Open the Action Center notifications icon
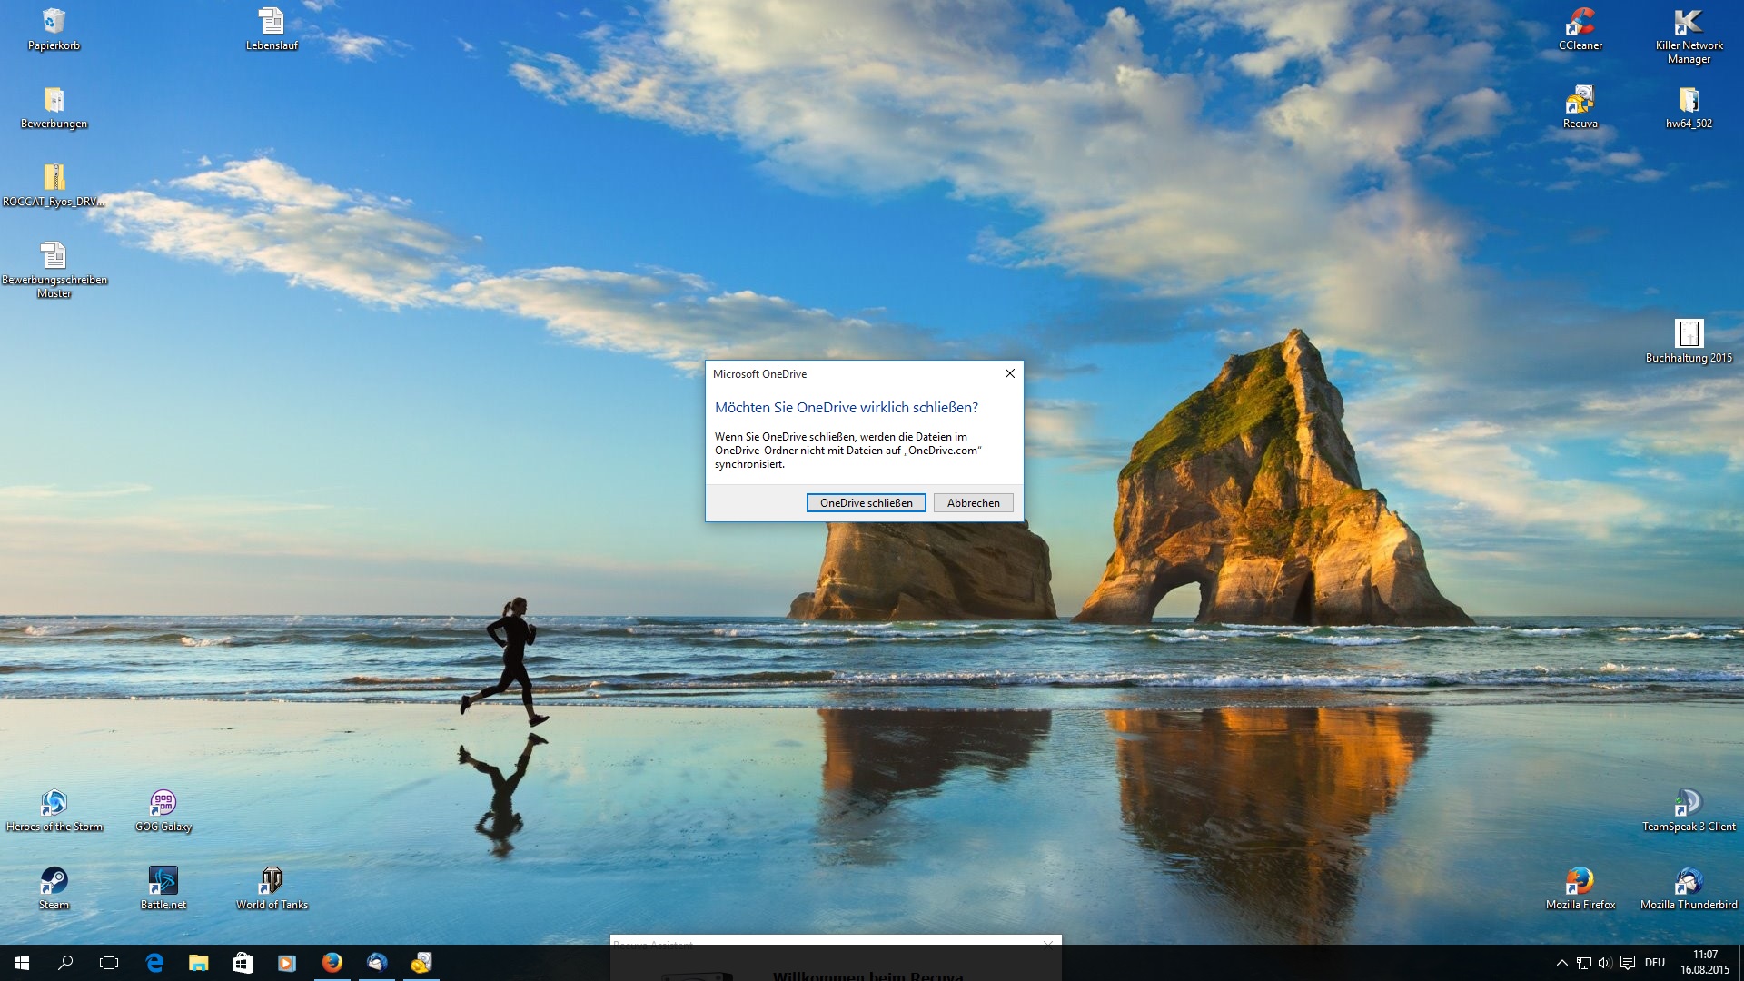Image resolution: width=1744 pixels, height=981 pixels. (x=1627, y=963)
